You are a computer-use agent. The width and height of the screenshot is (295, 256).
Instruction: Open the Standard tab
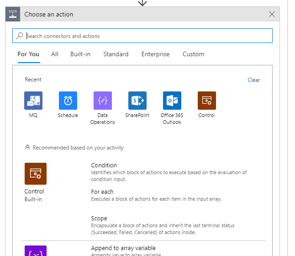(116, 54)
